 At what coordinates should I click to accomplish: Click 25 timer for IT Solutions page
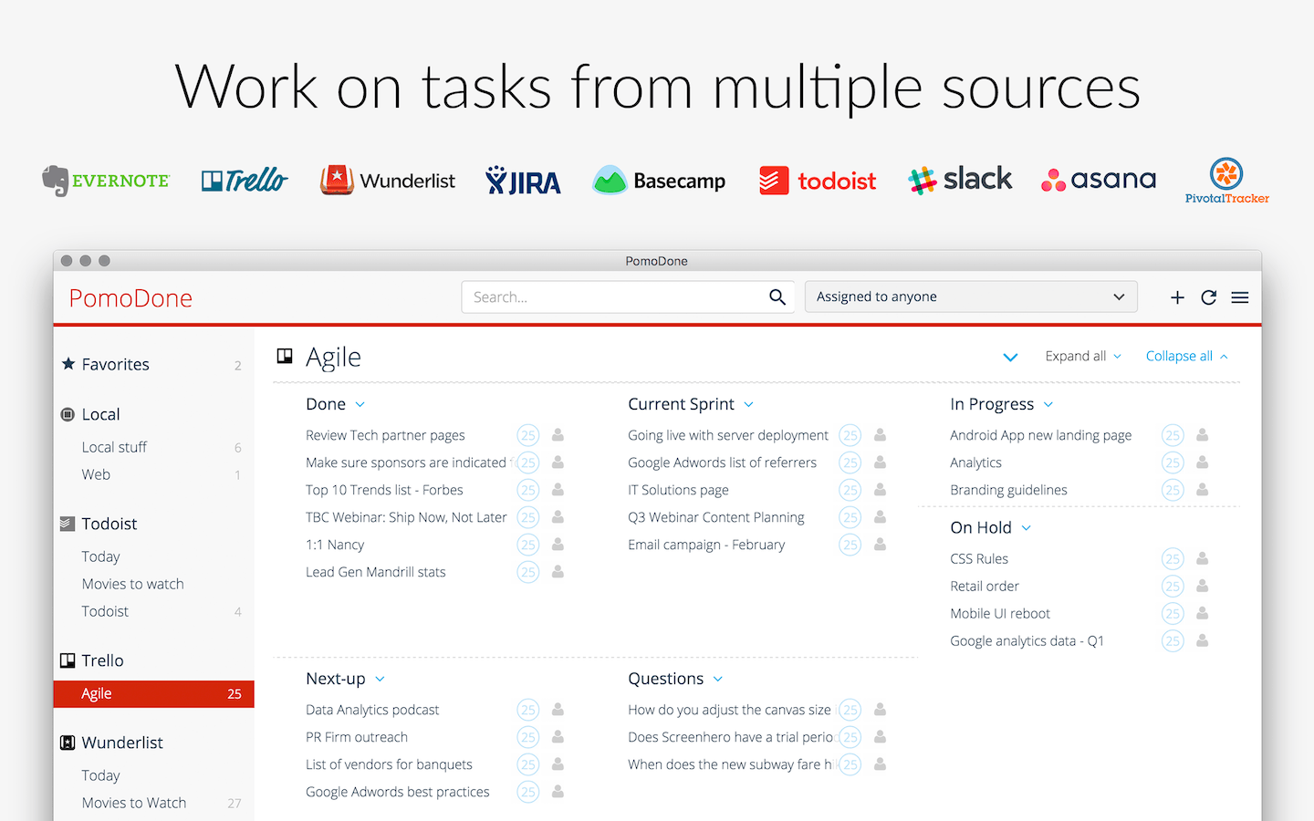pos(850,490)
